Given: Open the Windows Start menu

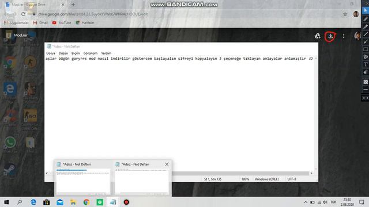Looking at the screenshot, I should (x=6, y=202).
